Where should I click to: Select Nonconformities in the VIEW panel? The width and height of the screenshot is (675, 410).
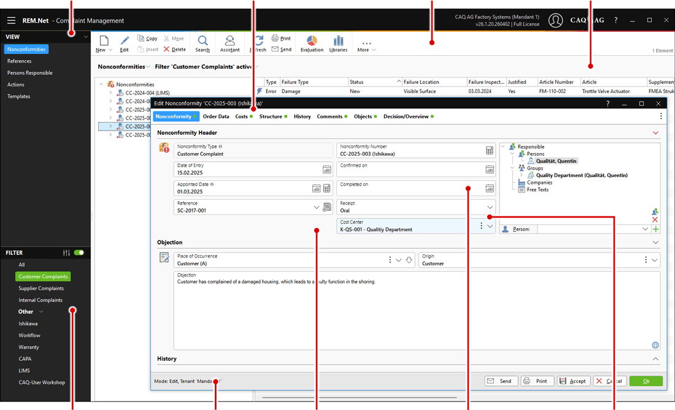pyautogui.click(x=26, y=50)
